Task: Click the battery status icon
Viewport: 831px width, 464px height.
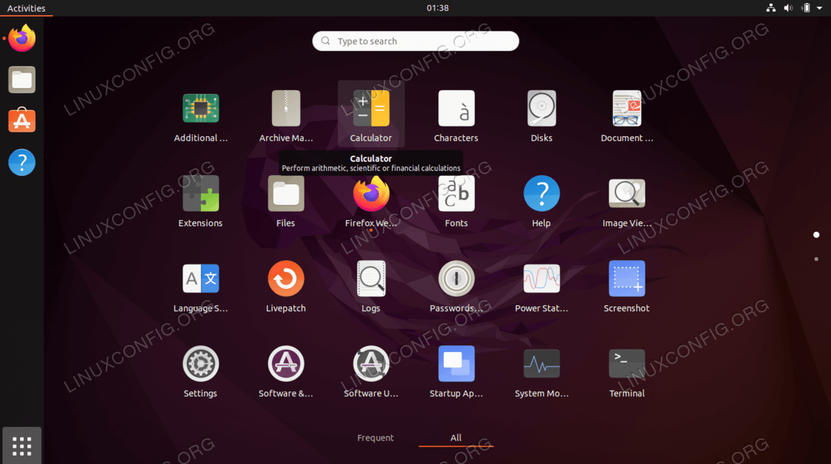Action: point(806,8)
